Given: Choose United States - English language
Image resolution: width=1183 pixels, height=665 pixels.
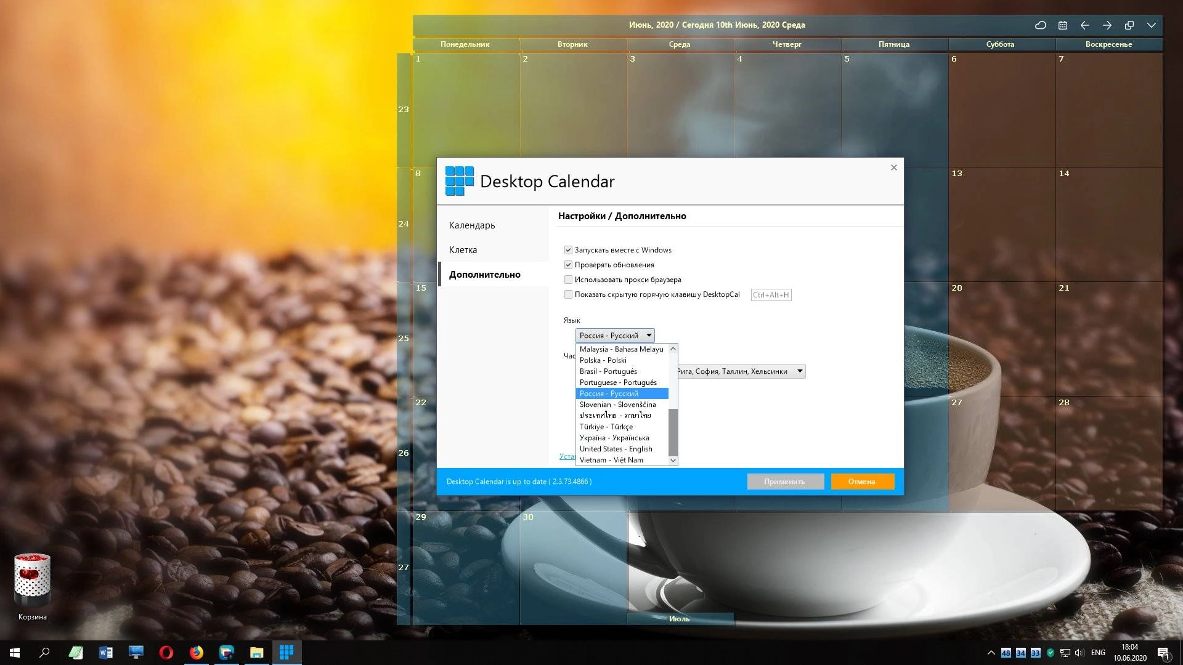Looking at the screenshot, I should (x=622, y=449).
